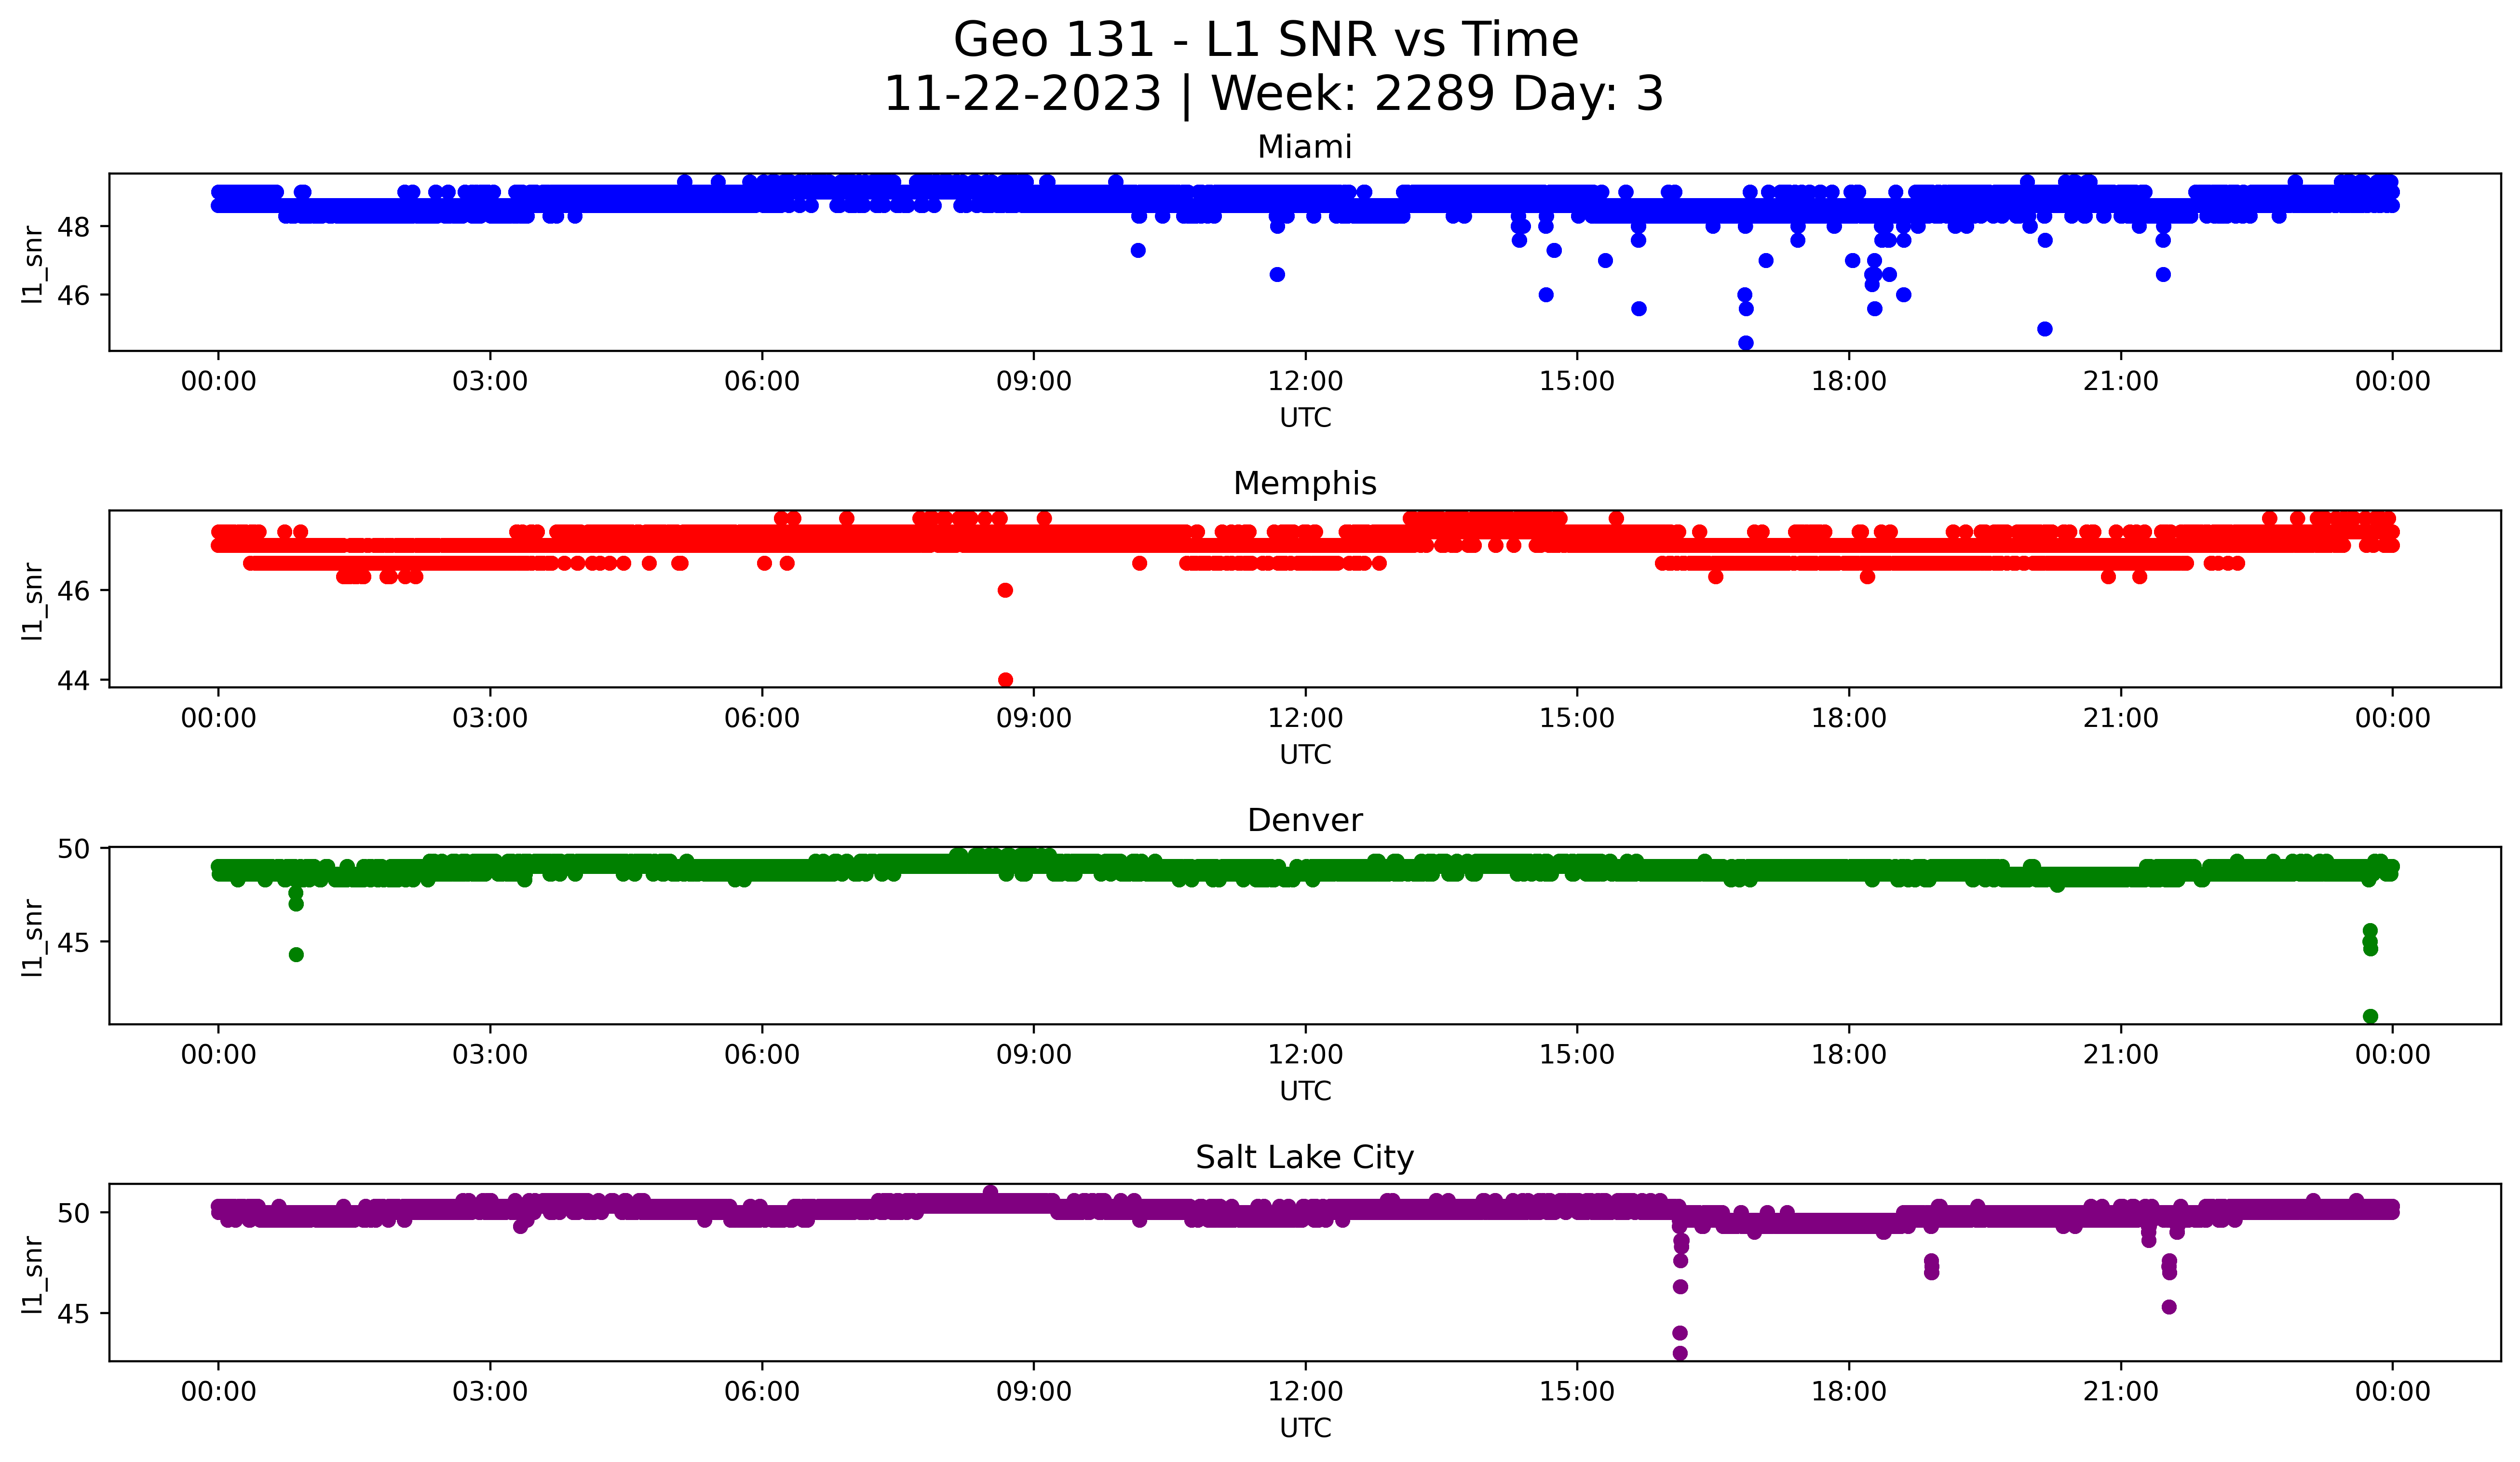Click the date and week subtitle line
Image resolution: width=2520 pixels, height=1462 pixels.
tap(1273, 94)
